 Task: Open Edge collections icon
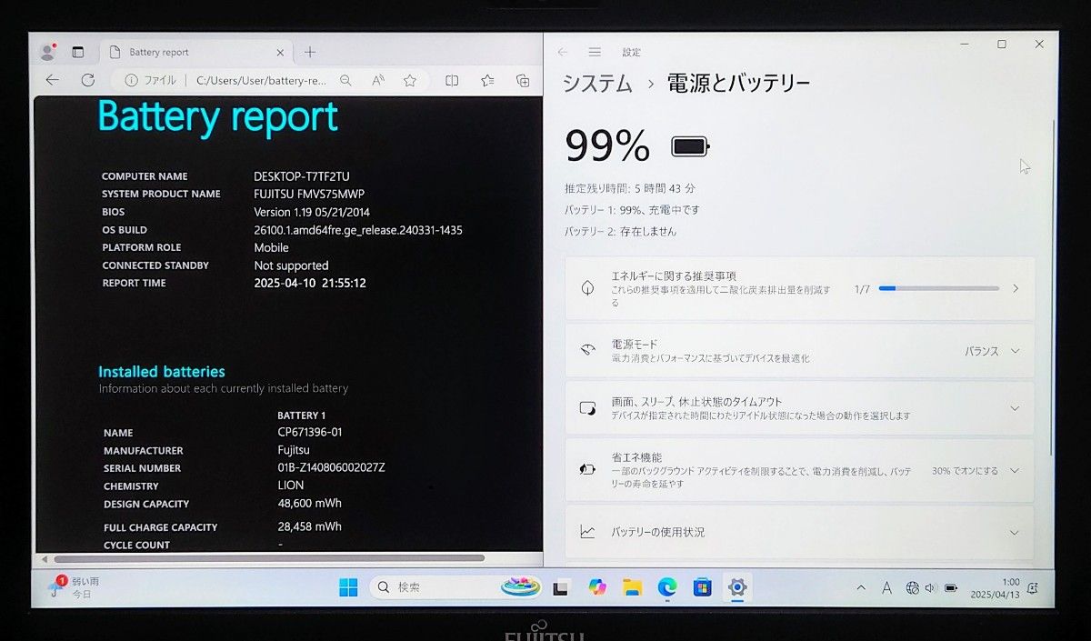point(523,80)
